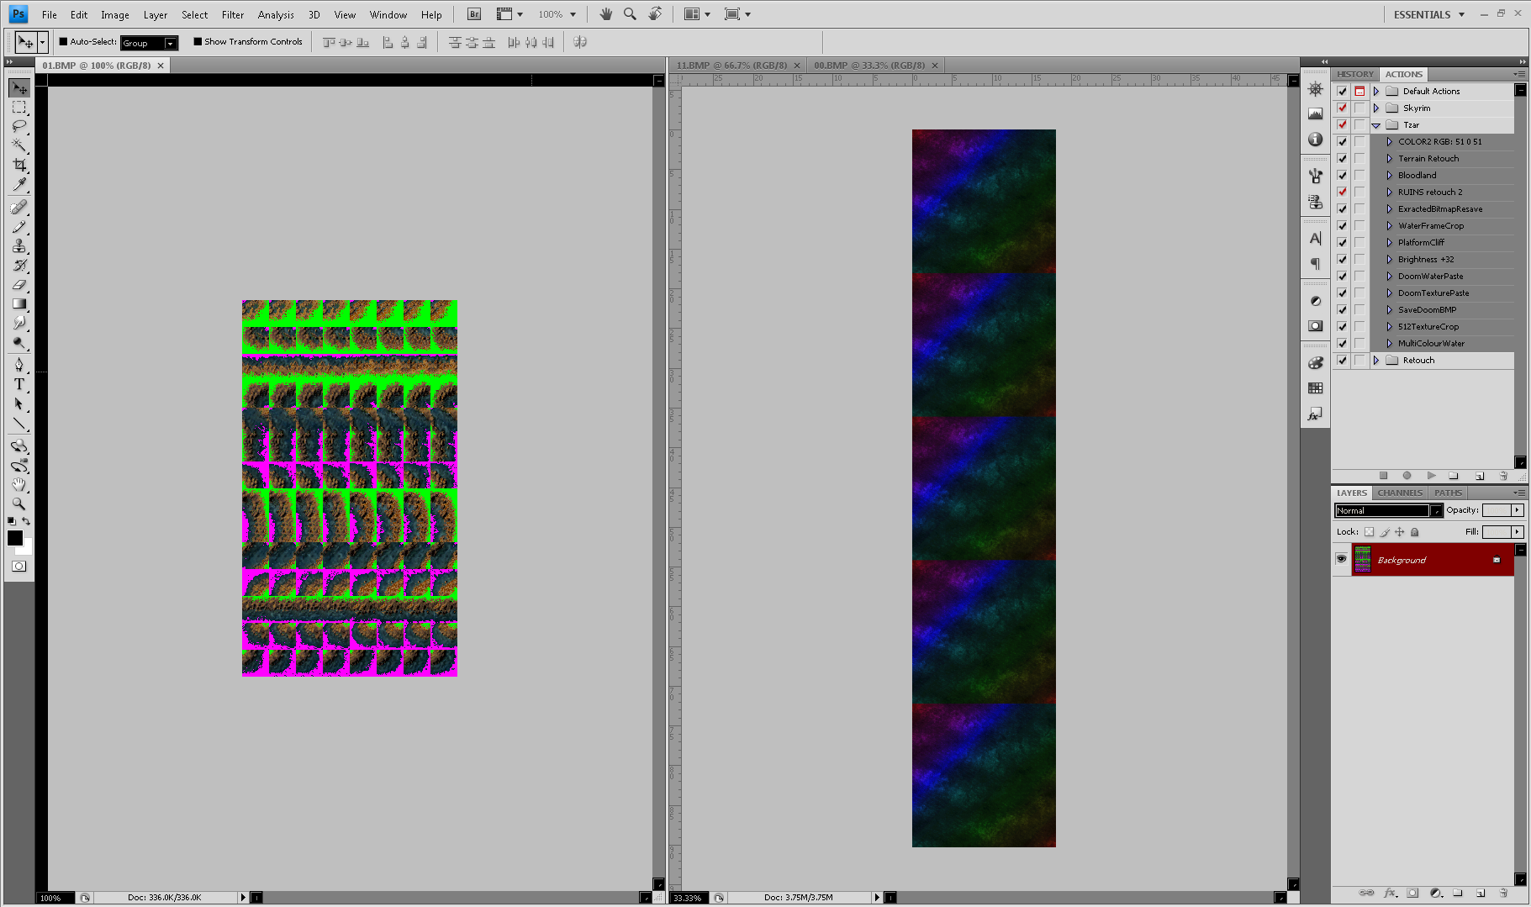The height and width of the screenshot is (907, 1531).
Task: Open the ESSENTIALS workspace dropdown
Action: [x=1429, y=14]
